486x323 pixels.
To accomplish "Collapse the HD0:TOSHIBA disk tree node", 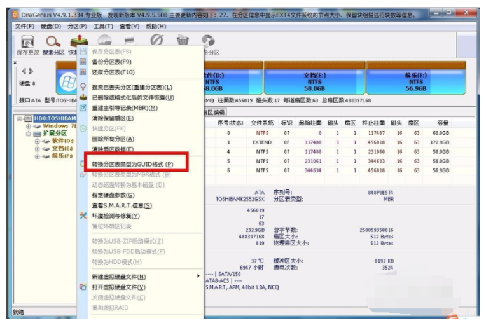I will [x=20, y=119].
